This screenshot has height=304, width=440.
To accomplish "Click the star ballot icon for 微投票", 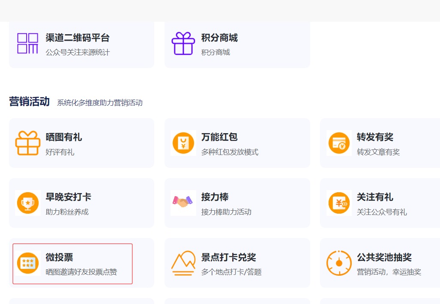I will coord(27,263).
